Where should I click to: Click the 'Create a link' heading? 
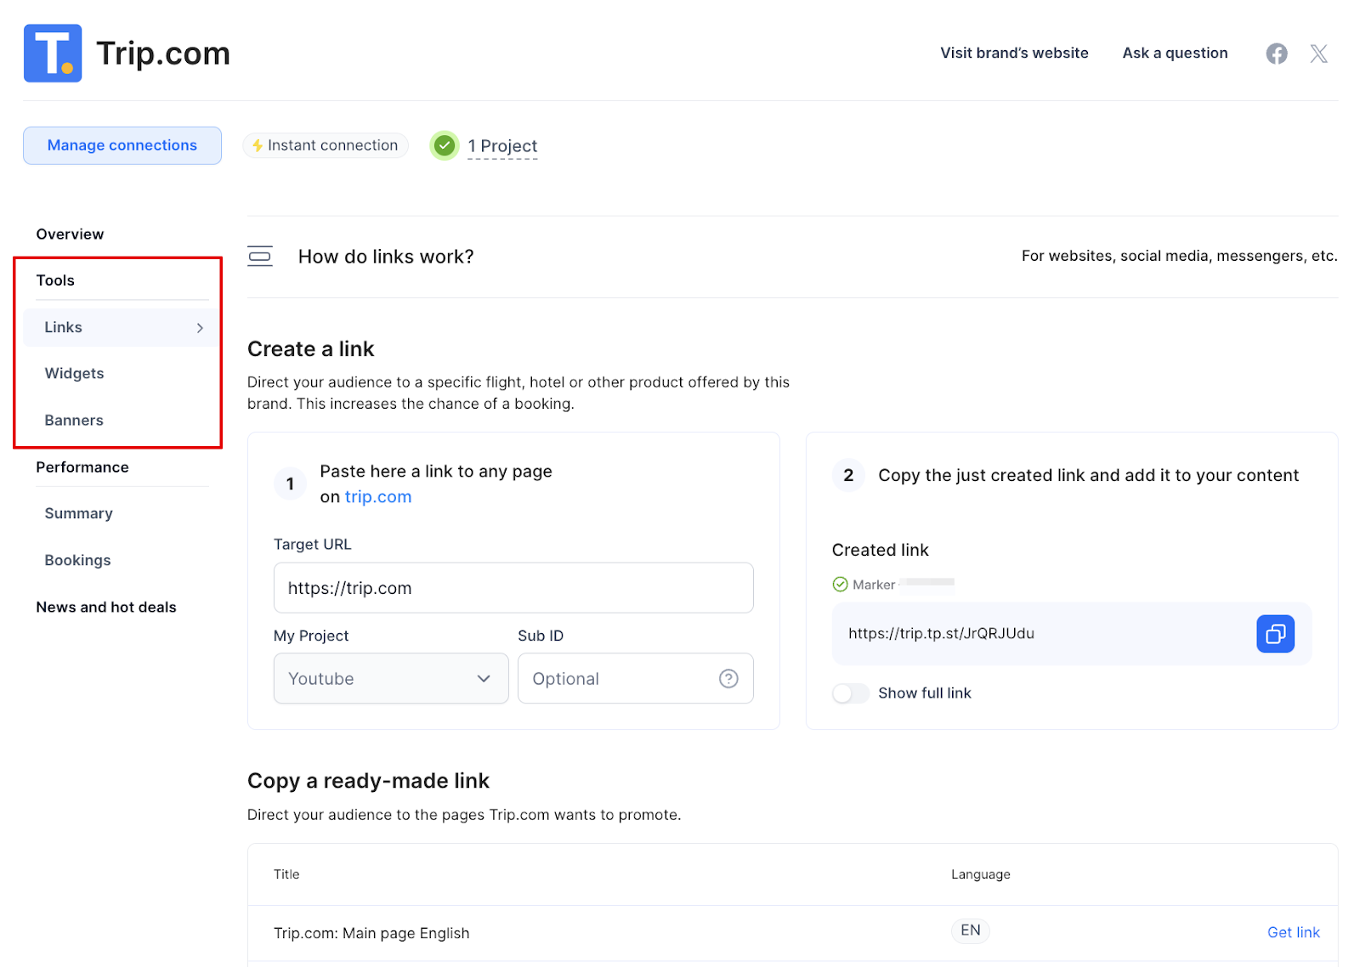310,349
